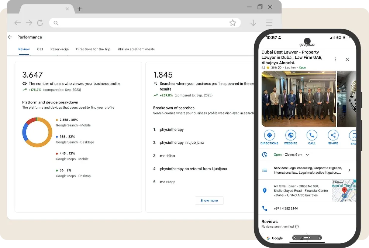Tap the google.ae URL on phone
Image resolution: width=369 pixels, height=248 pixels.
(x=307, y=45)
